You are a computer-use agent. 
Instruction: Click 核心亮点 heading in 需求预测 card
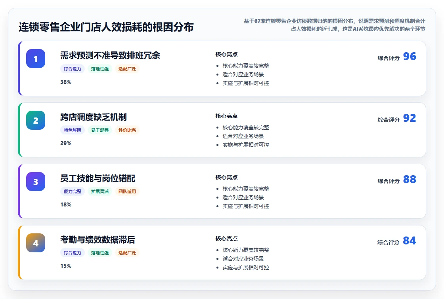(226, 54)
